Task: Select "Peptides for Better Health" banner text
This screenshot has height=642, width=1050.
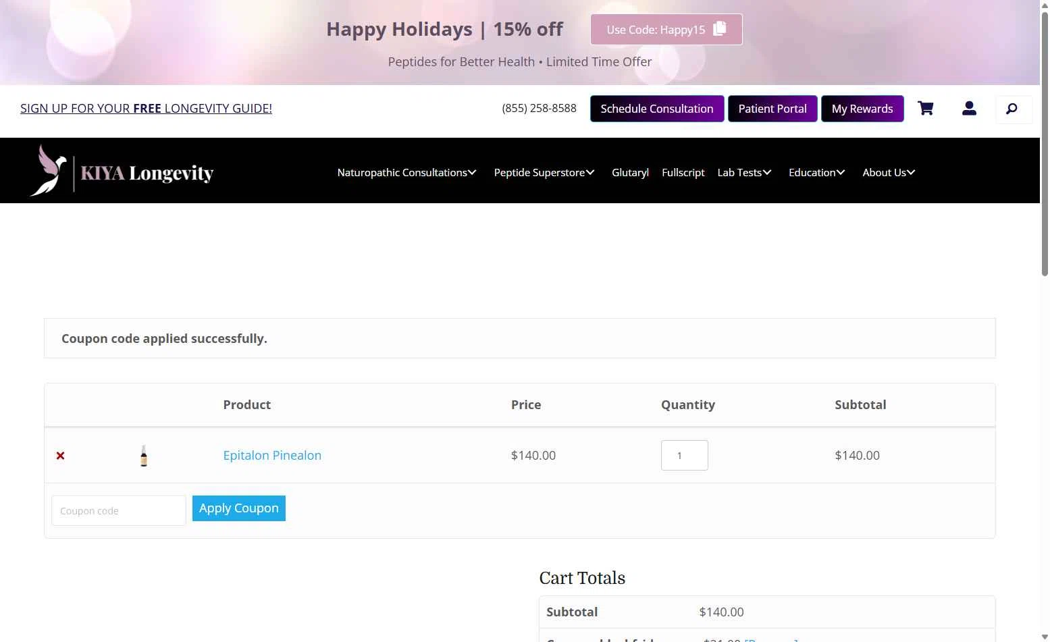Action: click(x=461, y=61)
